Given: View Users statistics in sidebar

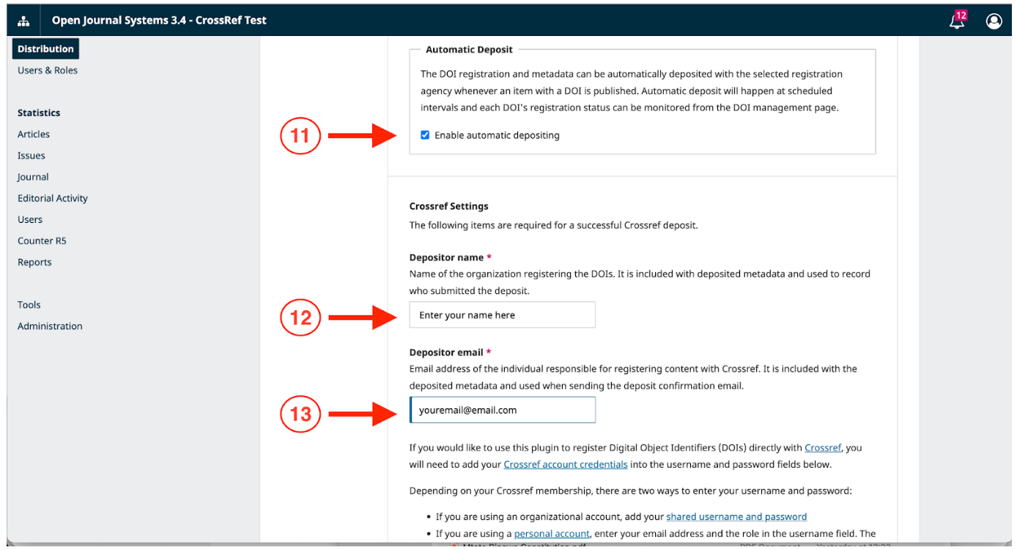Looking at the screenshot, I should pos(30,219).
